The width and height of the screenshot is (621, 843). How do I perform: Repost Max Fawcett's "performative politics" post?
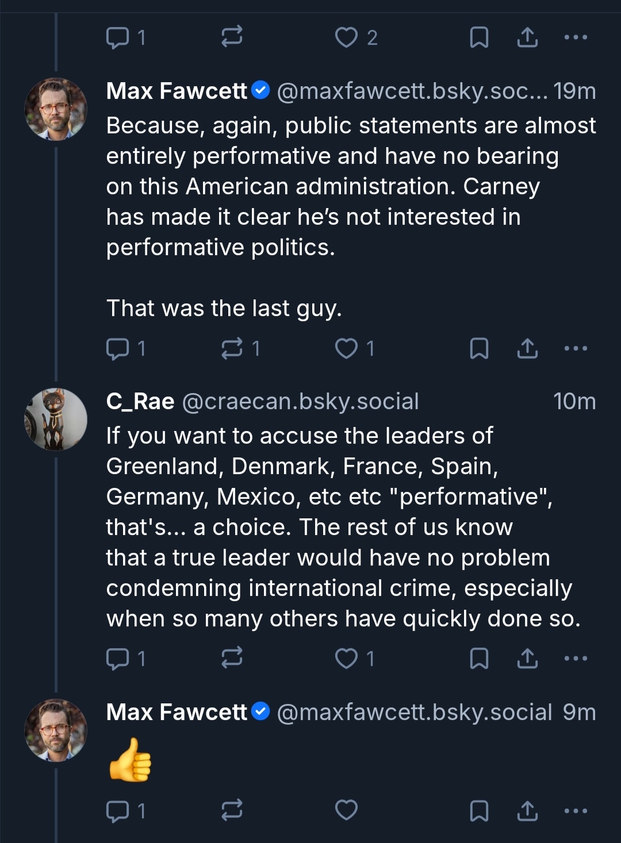tap(232, 348)
